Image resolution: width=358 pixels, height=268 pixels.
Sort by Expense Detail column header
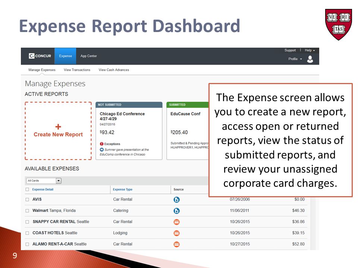[43, 189]
